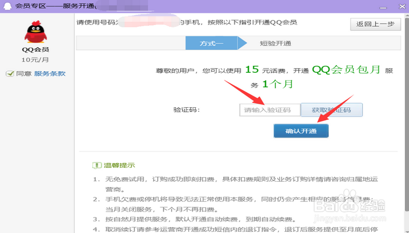Click the 会员专区 window title text

coord(55,6)
